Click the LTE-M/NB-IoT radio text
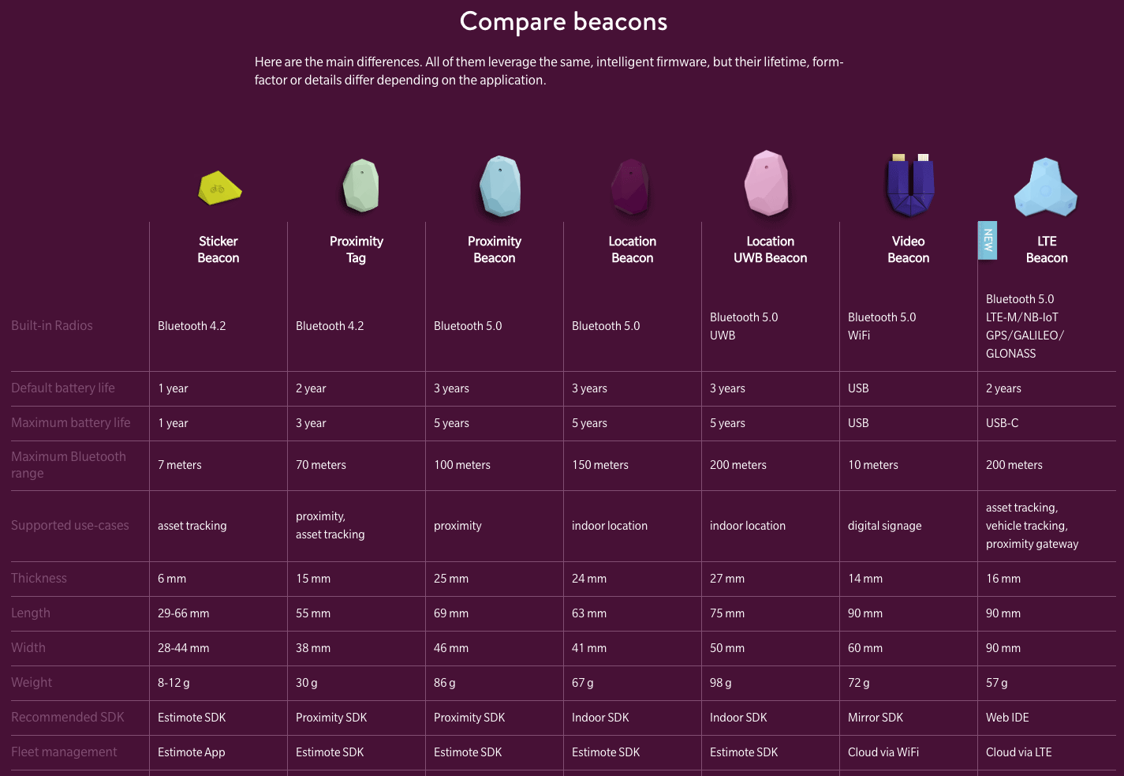This screenshot has width=1124, height=776. [x=1022, y=317]
